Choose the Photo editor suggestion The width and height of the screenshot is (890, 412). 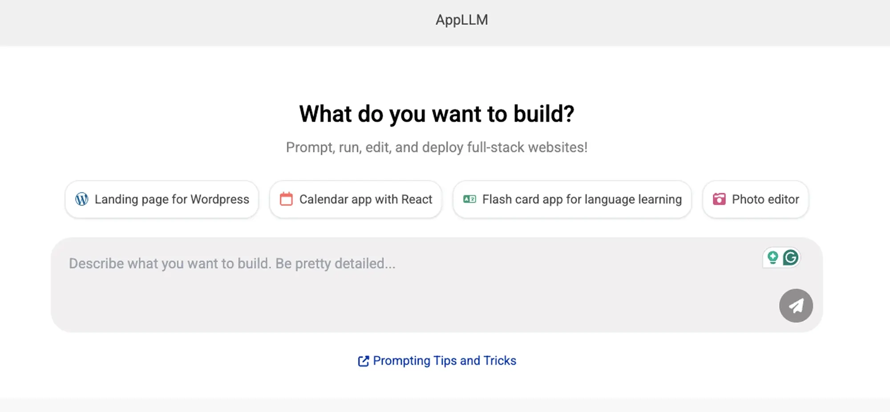756,199
